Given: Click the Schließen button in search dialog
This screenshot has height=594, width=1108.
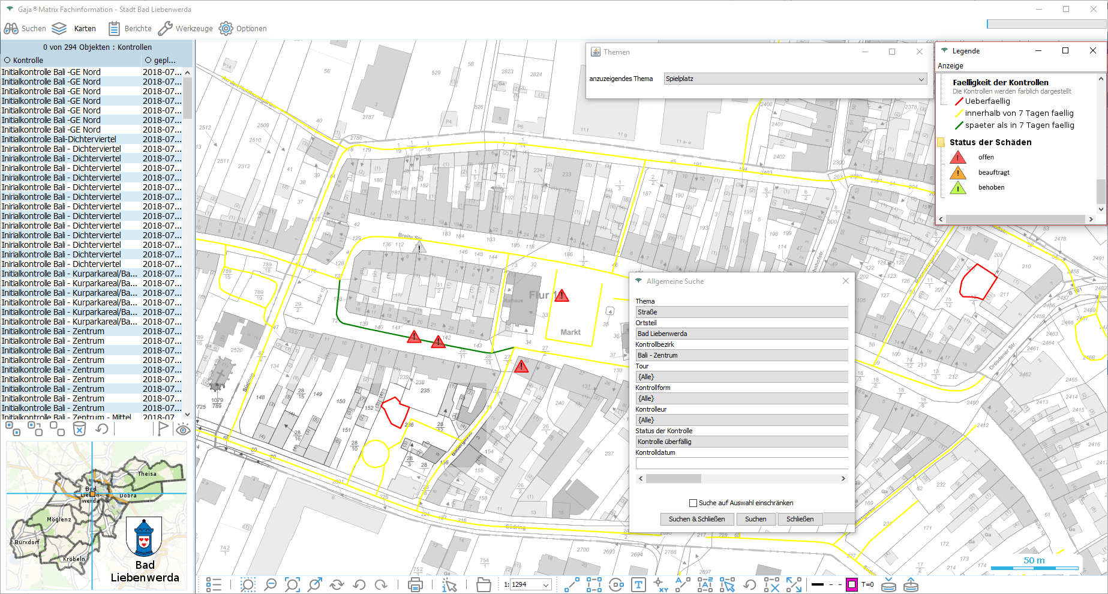Looking at the screenshot, I should (800, 519).
